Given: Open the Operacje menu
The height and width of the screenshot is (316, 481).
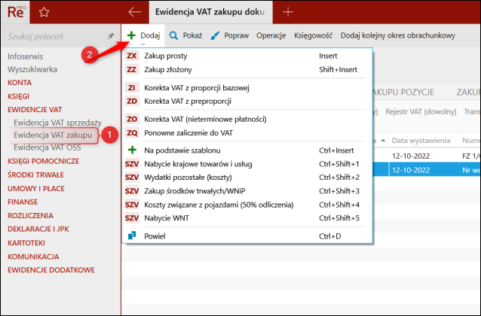Looking at the screenshot, I should (271, 35).
